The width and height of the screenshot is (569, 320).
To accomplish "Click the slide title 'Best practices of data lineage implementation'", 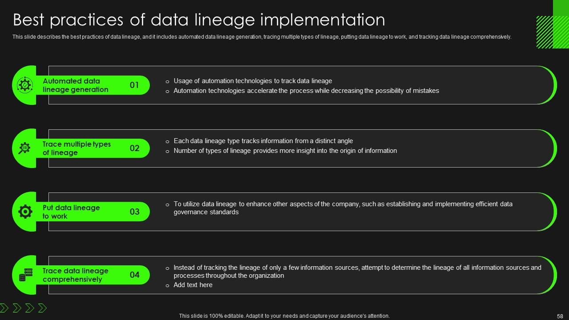I will (x=199, y=20).
